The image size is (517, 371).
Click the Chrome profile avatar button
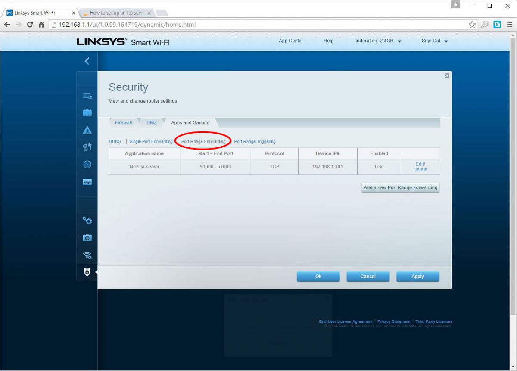click(x=456, y=4)
